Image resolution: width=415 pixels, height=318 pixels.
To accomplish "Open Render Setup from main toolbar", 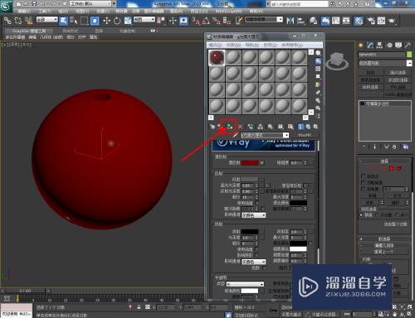I will coord(371,21).
